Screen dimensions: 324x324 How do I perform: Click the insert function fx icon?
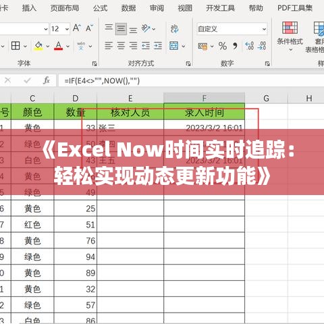point(47,80)
